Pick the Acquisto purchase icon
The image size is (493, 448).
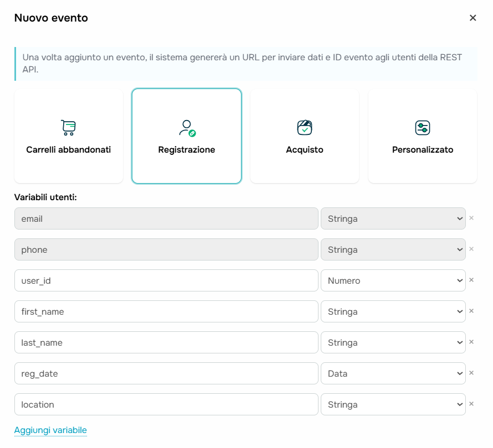pos(305,128)
